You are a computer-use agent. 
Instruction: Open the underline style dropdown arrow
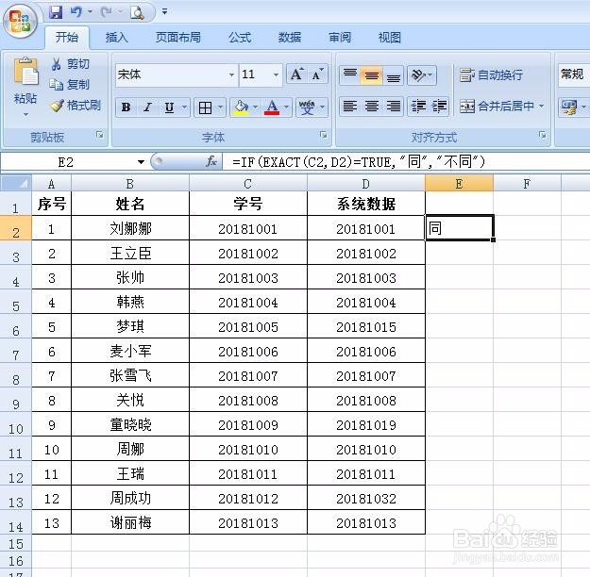coord(184,107)
